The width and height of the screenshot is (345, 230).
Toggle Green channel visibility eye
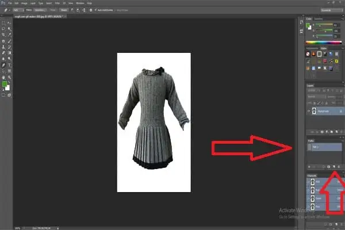tap(308, 198)
